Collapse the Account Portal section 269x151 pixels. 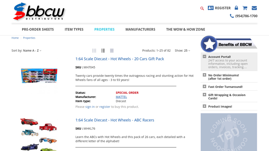[x=204, y=57]
